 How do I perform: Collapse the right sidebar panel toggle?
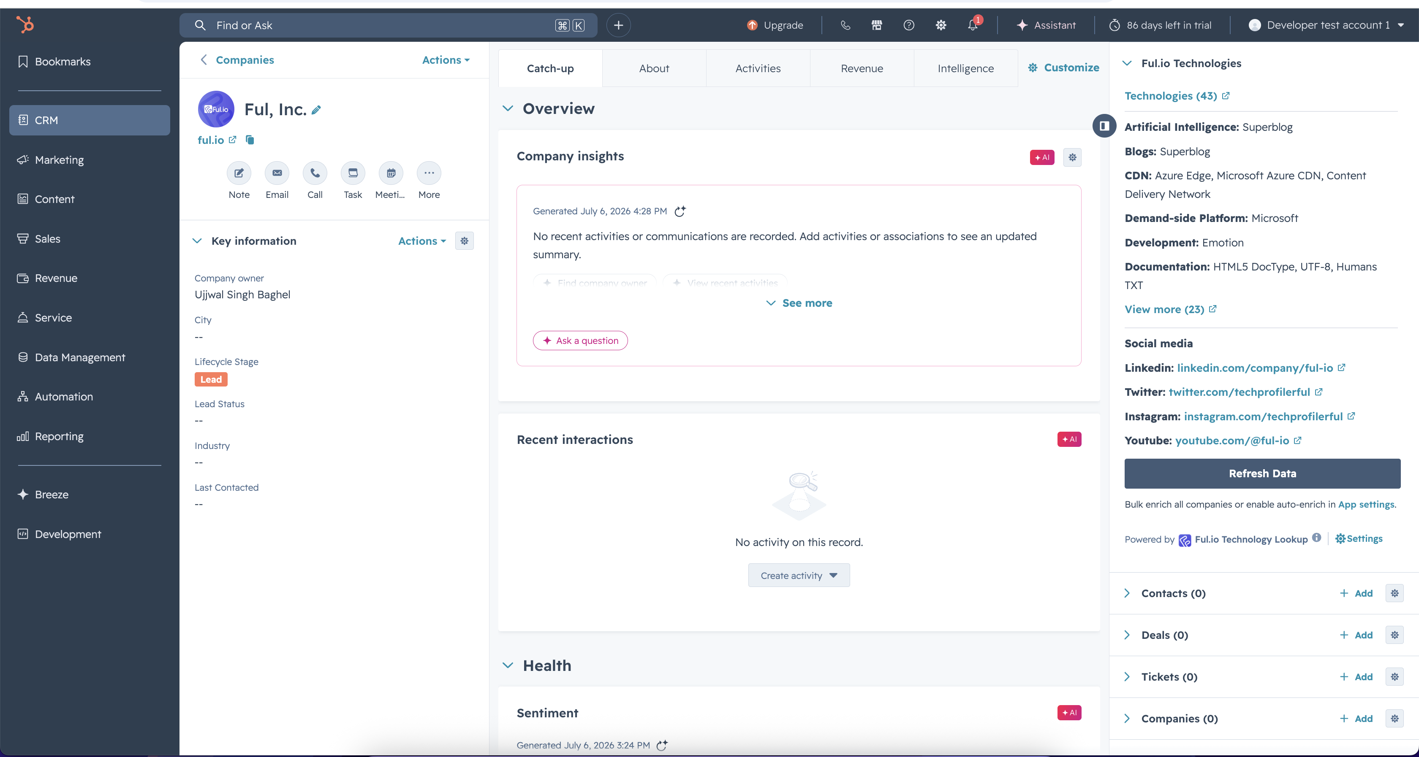(1104, 126)
